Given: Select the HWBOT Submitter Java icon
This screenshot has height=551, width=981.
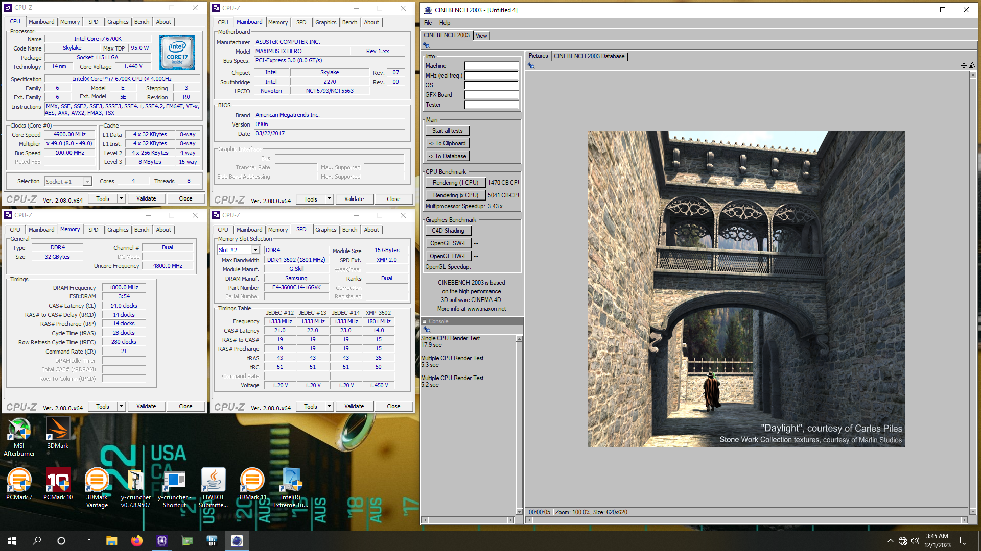Looking at the screenshot, I should [213, 488].
